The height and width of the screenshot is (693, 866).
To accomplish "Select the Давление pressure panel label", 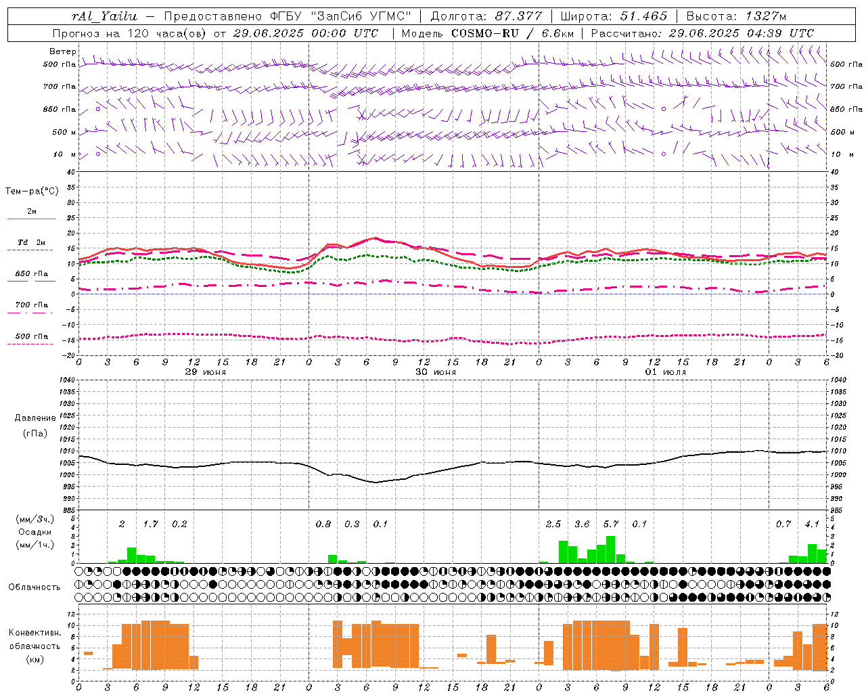I will pos(35,418).
